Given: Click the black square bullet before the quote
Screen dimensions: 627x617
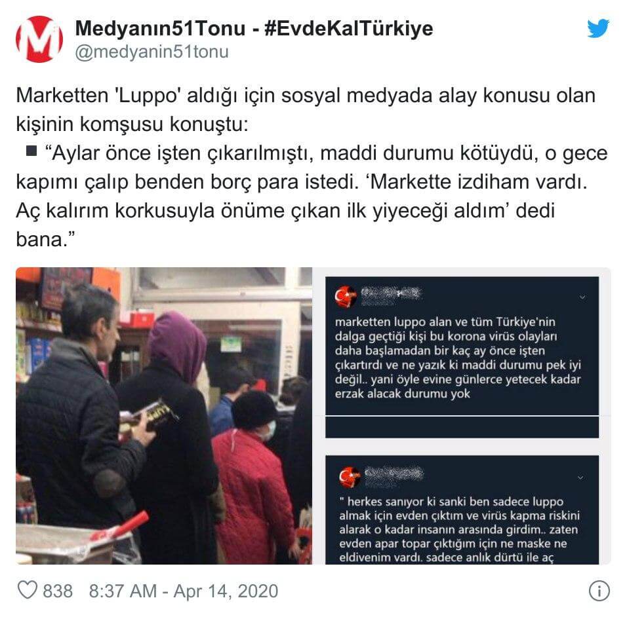Looking at the screenshot, I should click(31, 151).
